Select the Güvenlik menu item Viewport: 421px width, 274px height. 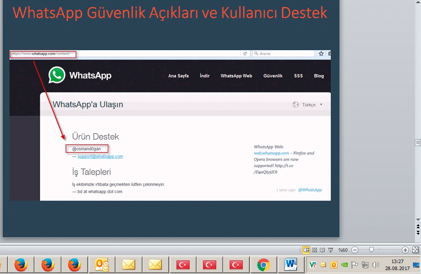[x=273, y=75]
